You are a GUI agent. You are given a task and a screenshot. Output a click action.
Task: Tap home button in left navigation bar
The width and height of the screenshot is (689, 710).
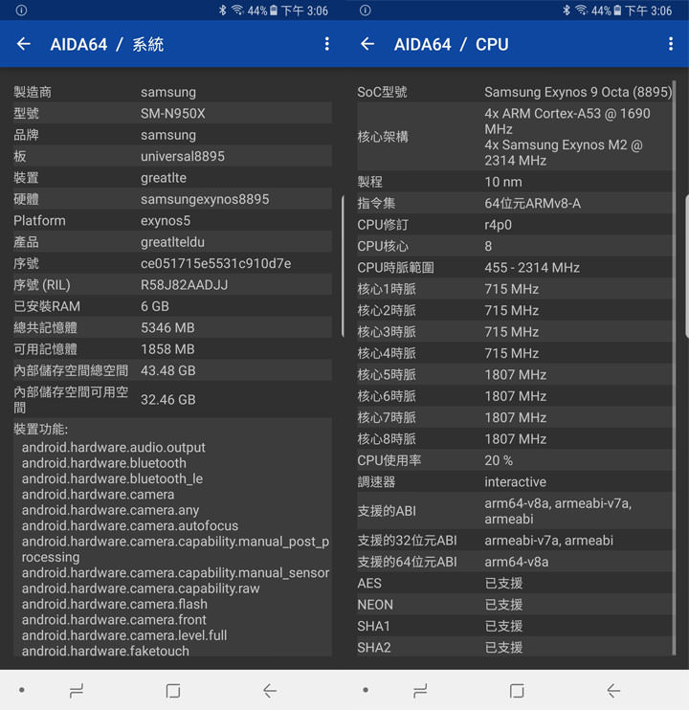173,691
